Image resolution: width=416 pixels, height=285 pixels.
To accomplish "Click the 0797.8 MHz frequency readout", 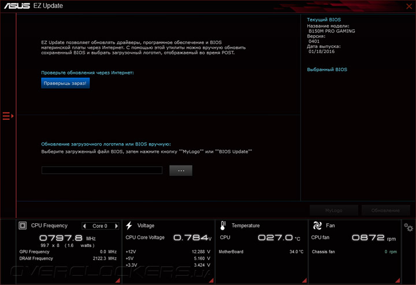I will (68, 238).
